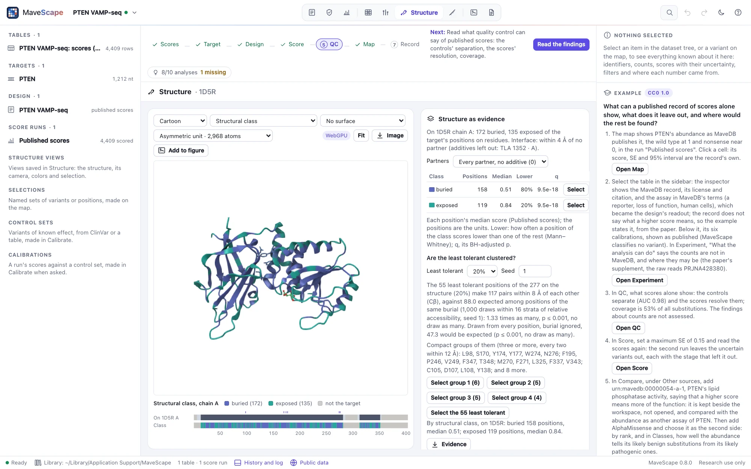Click the Add to figure button
751x469 pixels.
[x=181, y=150]
